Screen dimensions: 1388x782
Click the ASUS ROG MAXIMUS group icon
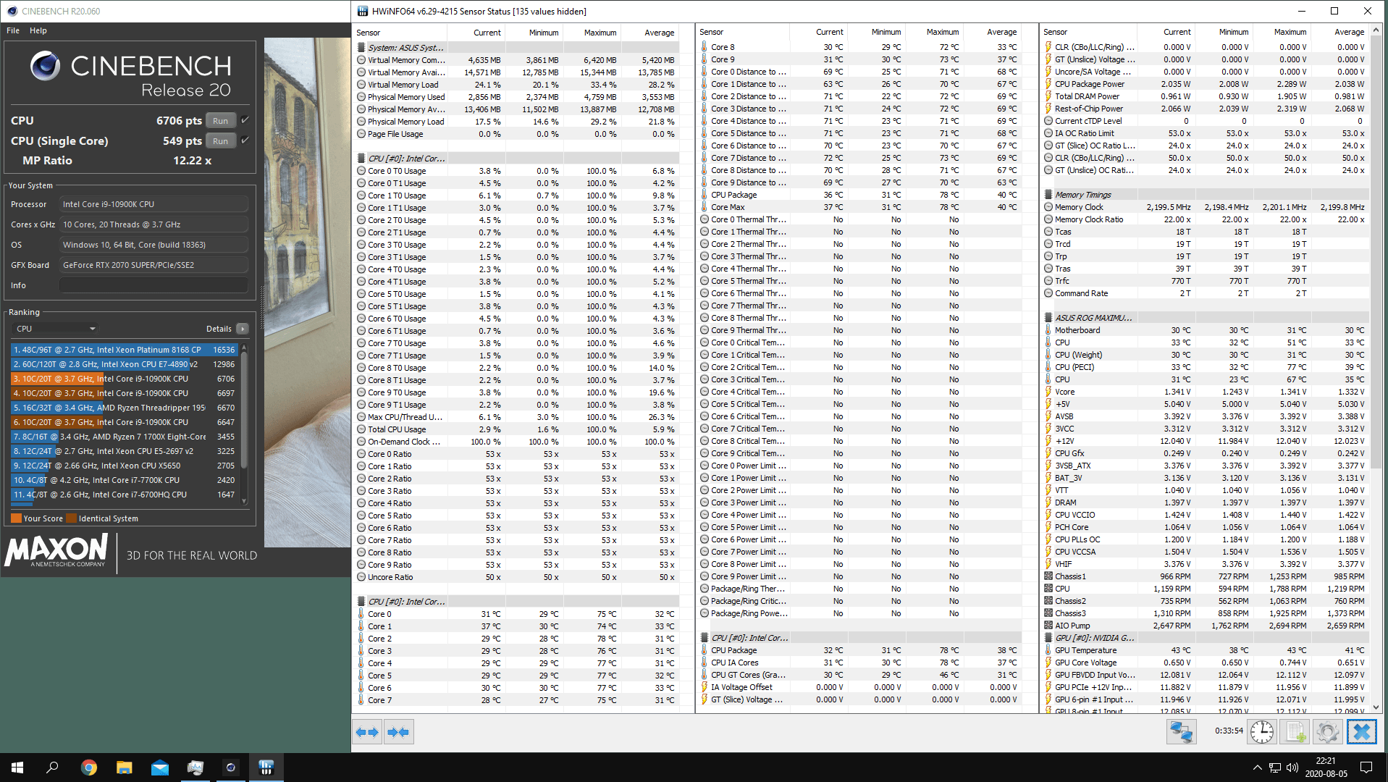click(1048, 318)
